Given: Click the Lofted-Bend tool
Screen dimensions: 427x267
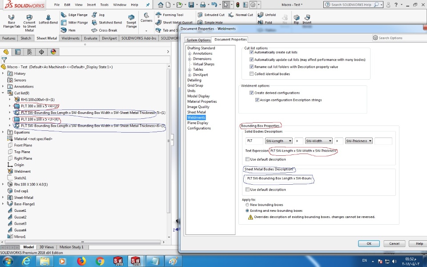Looking at the screenshot, I should pyautogui.click(x=48, y=20).
